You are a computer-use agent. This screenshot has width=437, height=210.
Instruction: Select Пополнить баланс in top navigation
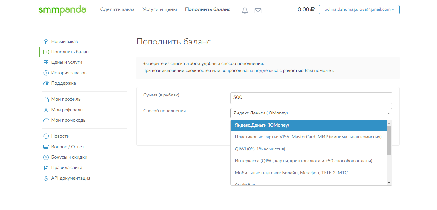(x=208, y=9)
